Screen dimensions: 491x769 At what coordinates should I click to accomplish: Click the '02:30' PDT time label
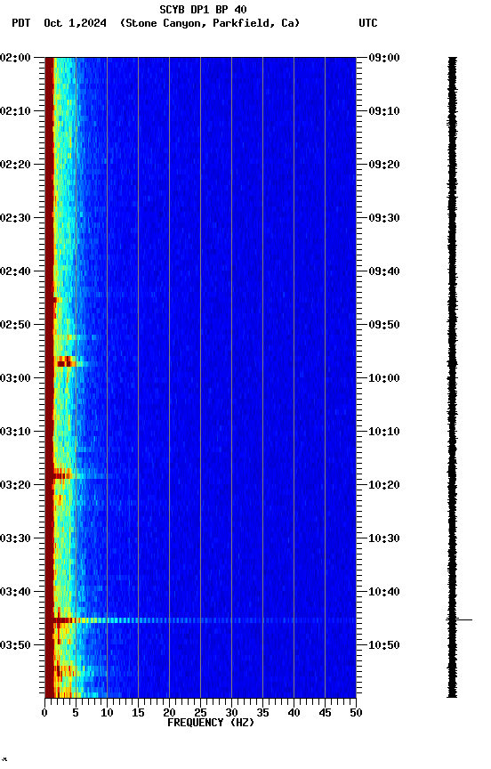pyautogui.click(x=15, y=218)
